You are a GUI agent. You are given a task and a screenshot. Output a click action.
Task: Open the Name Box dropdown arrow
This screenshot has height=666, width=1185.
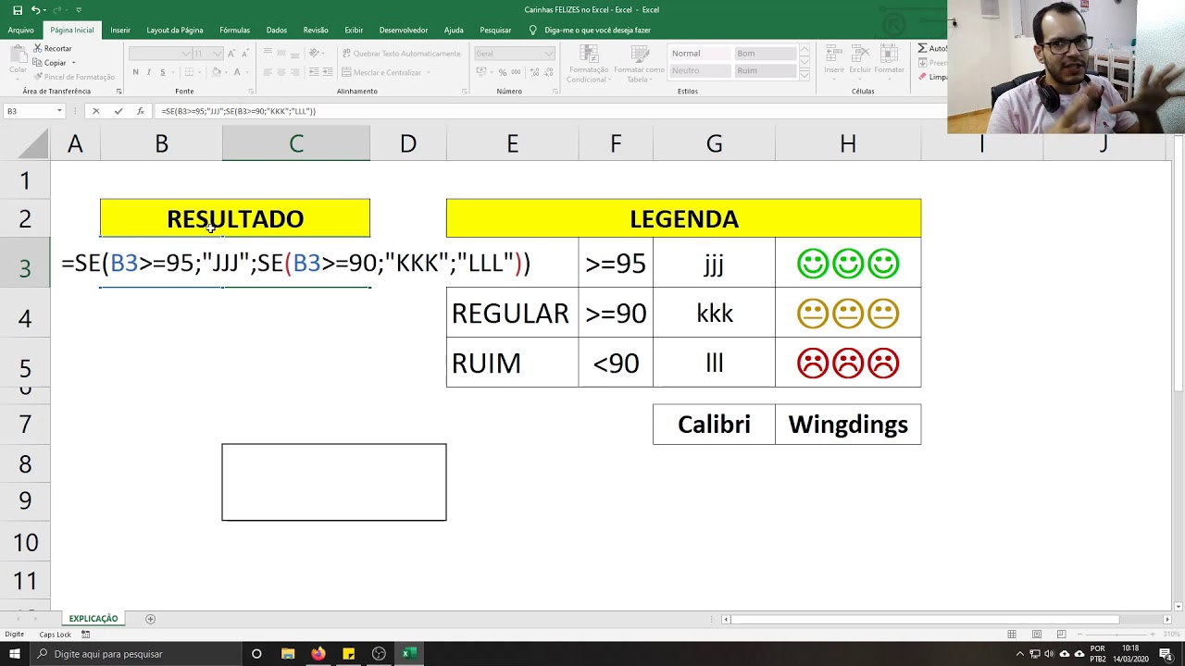point(59,111)
